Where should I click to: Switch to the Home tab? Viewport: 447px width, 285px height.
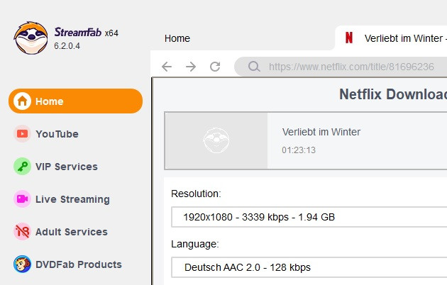[177, 38]
